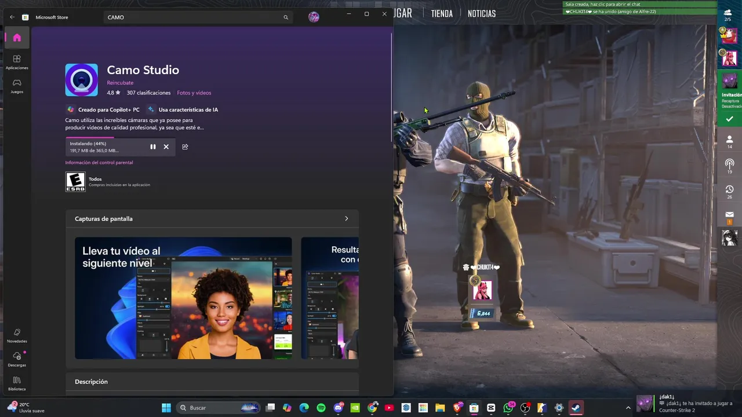Open the Biblioteca page

tap(17, 383)
